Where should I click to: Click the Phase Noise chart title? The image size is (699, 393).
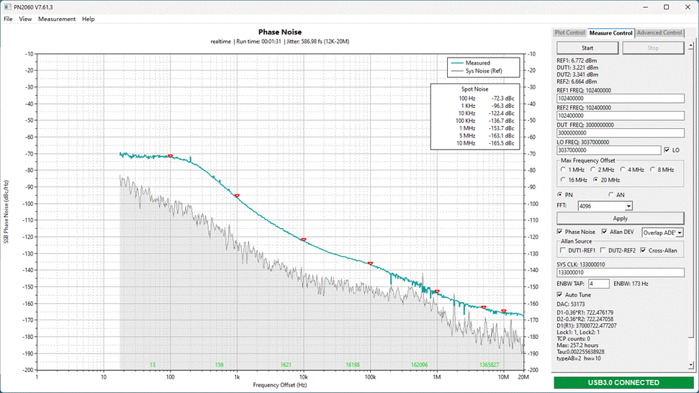click(x=280, y=32)
